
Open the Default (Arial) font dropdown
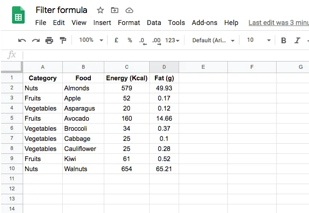[213, 40]
